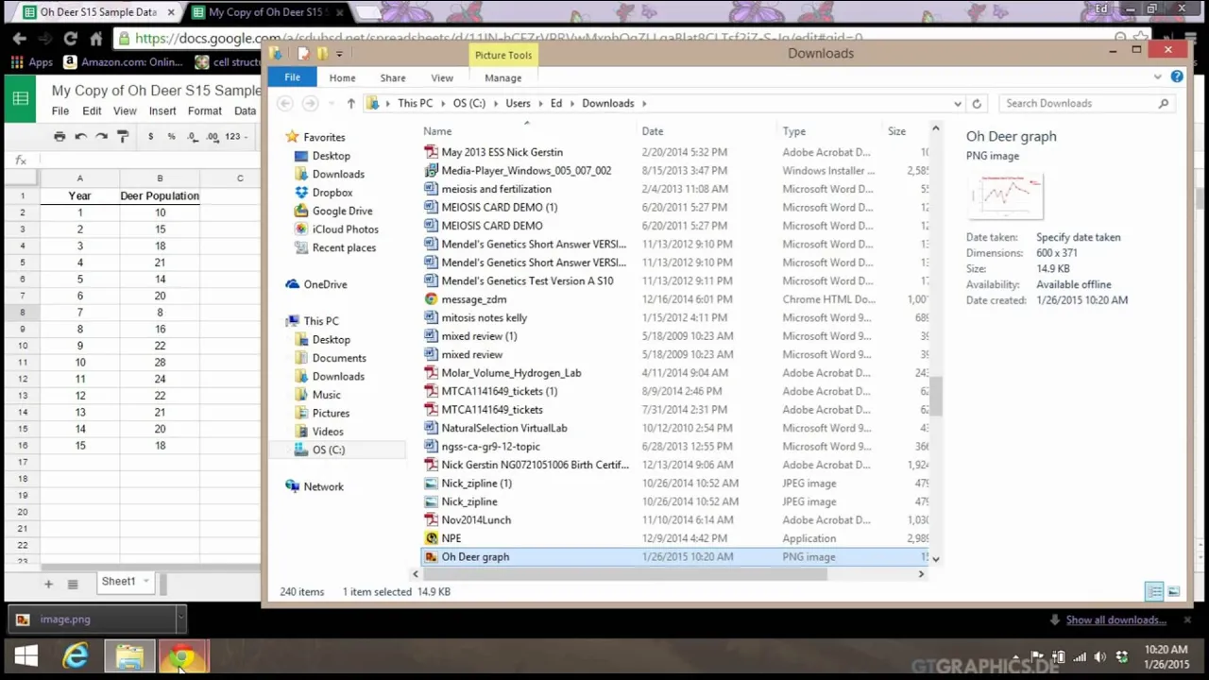Image resolution: width=1209 pixels, height=680 pixels.
Task: Format as currency in Sheets toolbar
Action: pyautogui.click(x=150, y=136)
